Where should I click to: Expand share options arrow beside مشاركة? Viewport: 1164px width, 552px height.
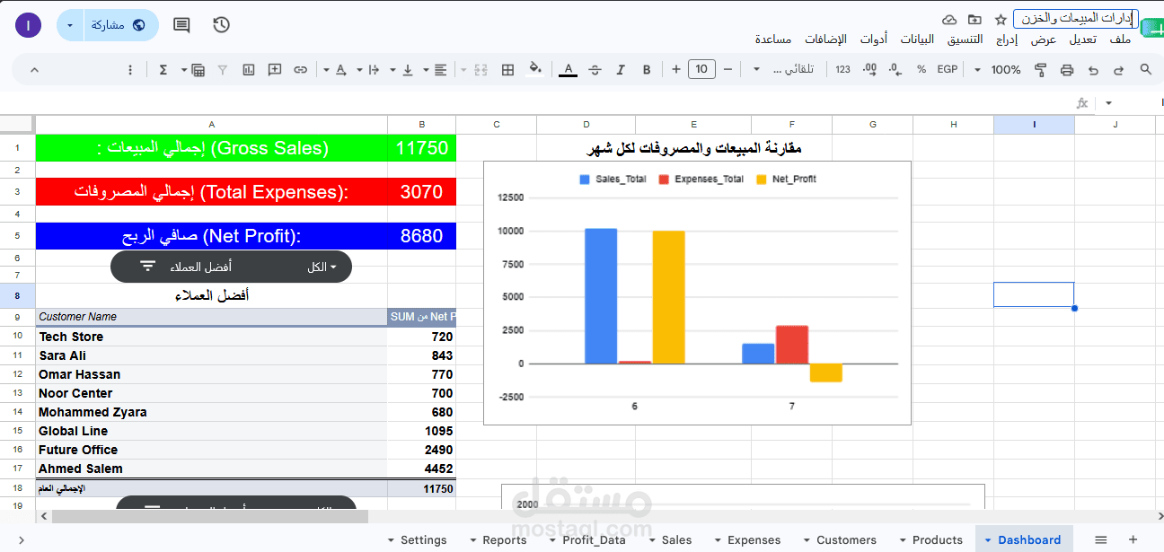pos(70,25)
